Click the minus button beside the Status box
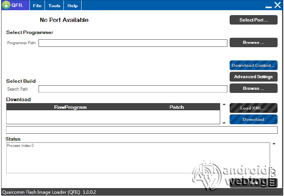The height and width of the screenshot is (196, 284). [x=274, y=144]
